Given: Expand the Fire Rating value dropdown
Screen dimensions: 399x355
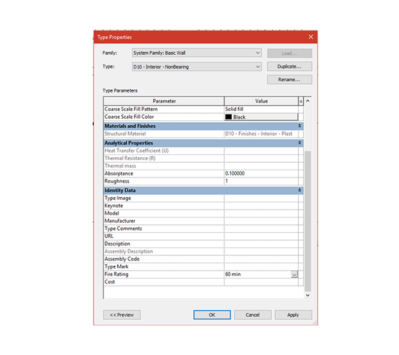Looking at the screenshot, I should pos(294,274).
